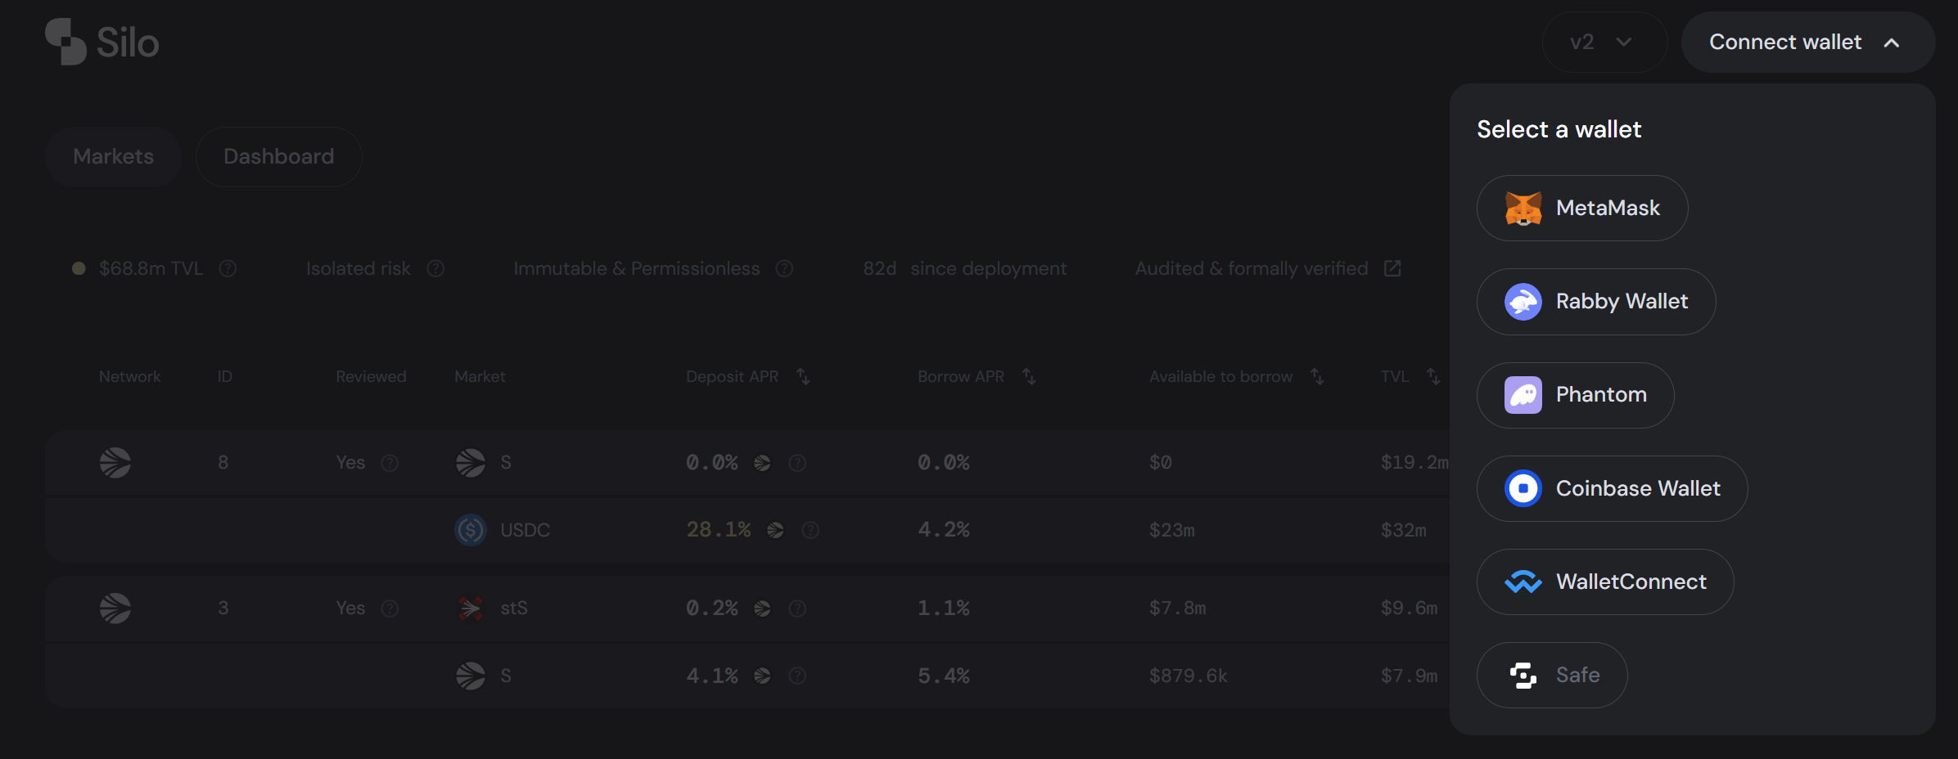This screenshot has width=1958, height=759.
Task: Toggle Deposit APR column sorting
Action: [x=803, y=376]
